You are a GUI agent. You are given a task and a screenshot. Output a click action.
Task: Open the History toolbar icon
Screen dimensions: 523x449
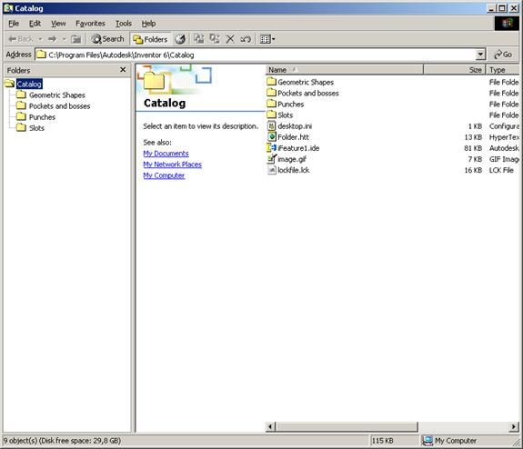coord(180,39)
